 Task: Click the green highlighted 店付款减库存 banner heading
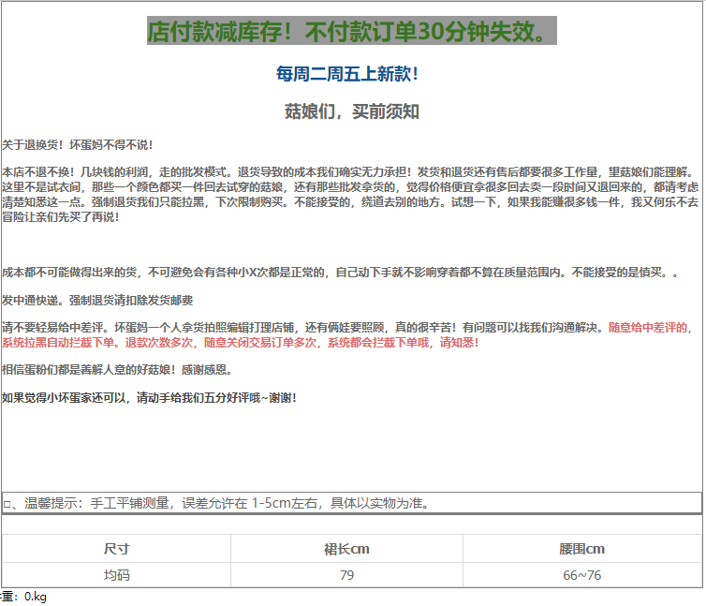coord(351,31)
